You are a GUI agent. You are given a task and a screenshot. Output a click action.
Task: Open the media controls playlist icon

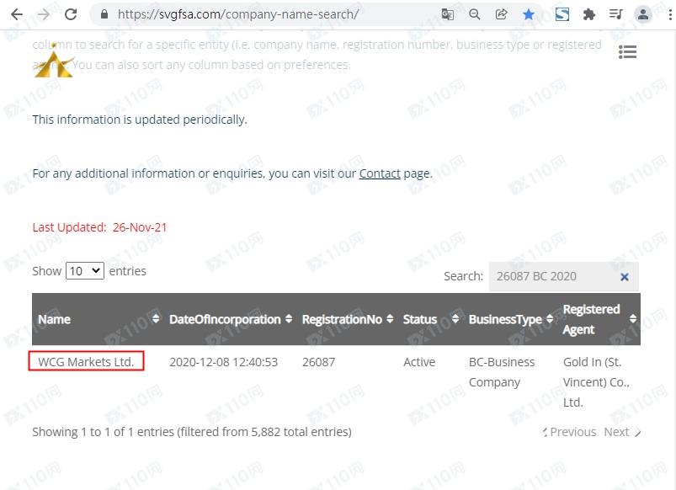pyautogui.click(x=615, y=14)
